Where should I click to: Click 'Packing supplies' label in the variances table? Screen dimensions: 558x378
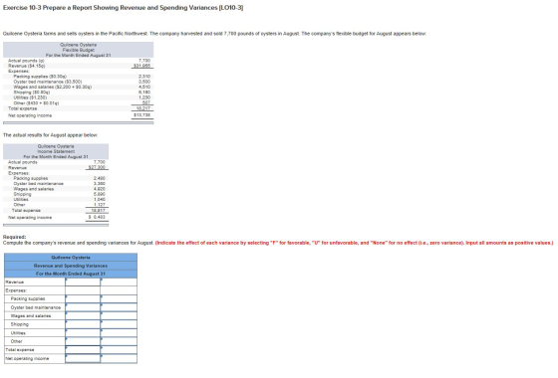28,298
